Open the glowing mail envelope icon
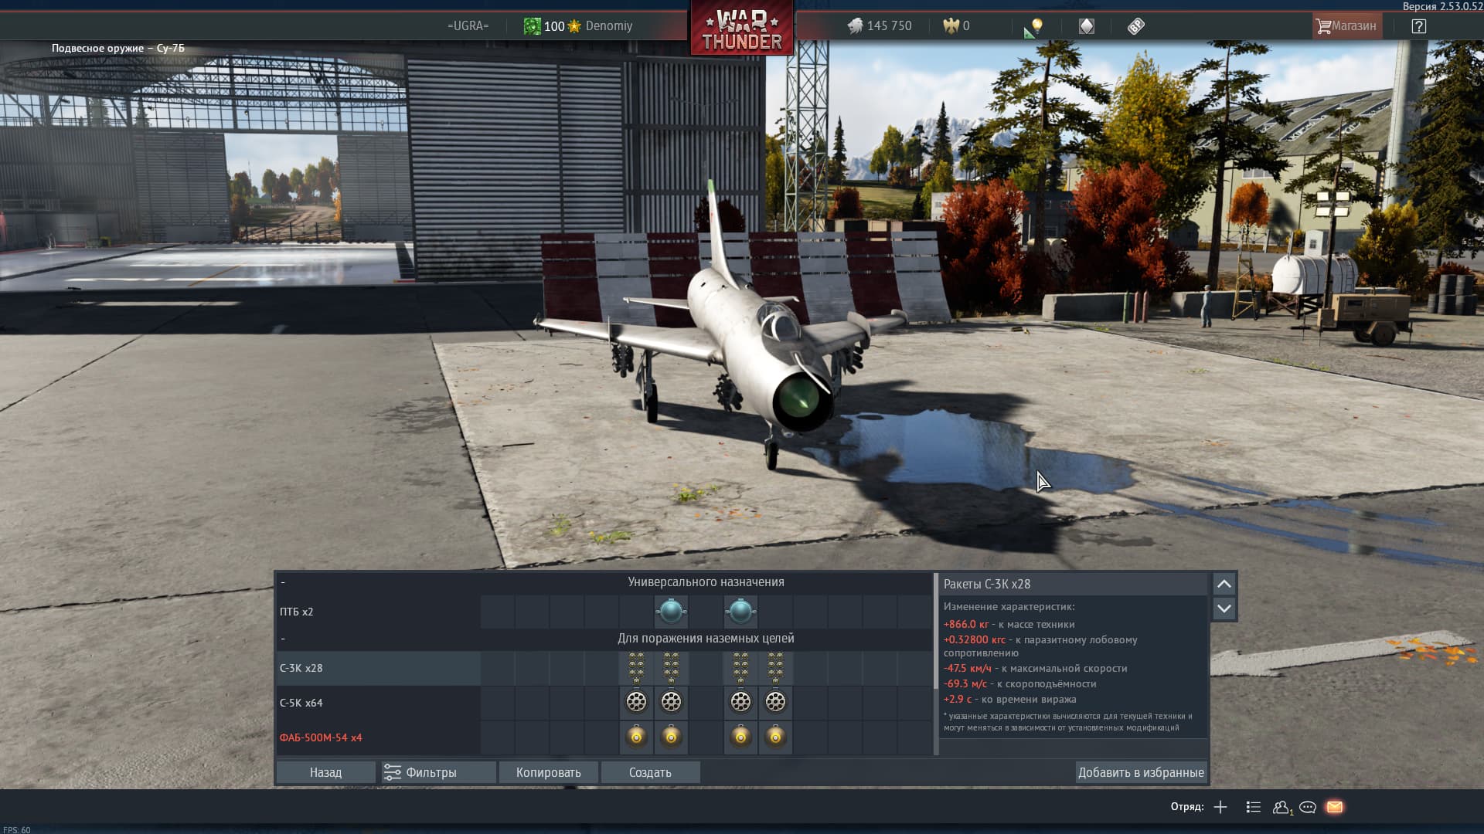Viewport: 1484px width, 834px height. (x=1335, y=807)
